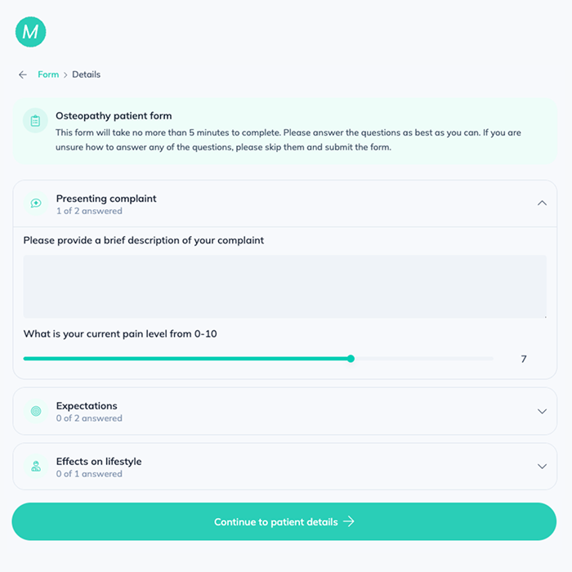Click the back arrow icon
Viewport: 572px width, 572px height.
pyautogui.click(x=23, y=74)
